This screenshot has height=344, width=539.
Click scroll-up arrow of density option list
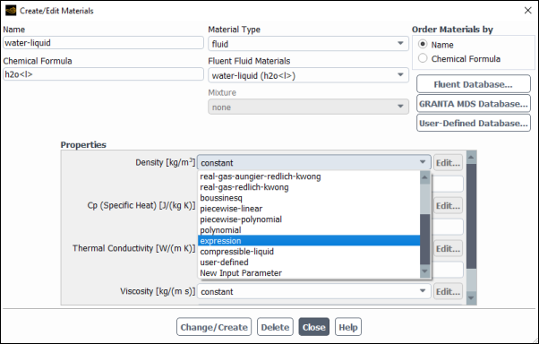pyautogui.click(x=425, y=177)
